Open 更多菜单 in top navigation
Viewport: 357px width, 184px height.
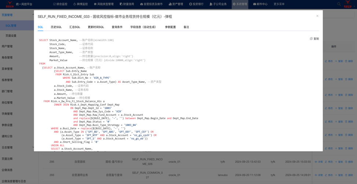point(279,4)
